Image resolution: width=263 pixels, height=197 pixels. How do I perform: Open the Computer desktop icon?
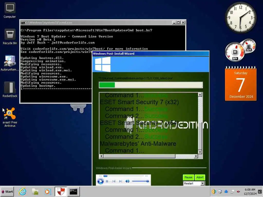10,11
